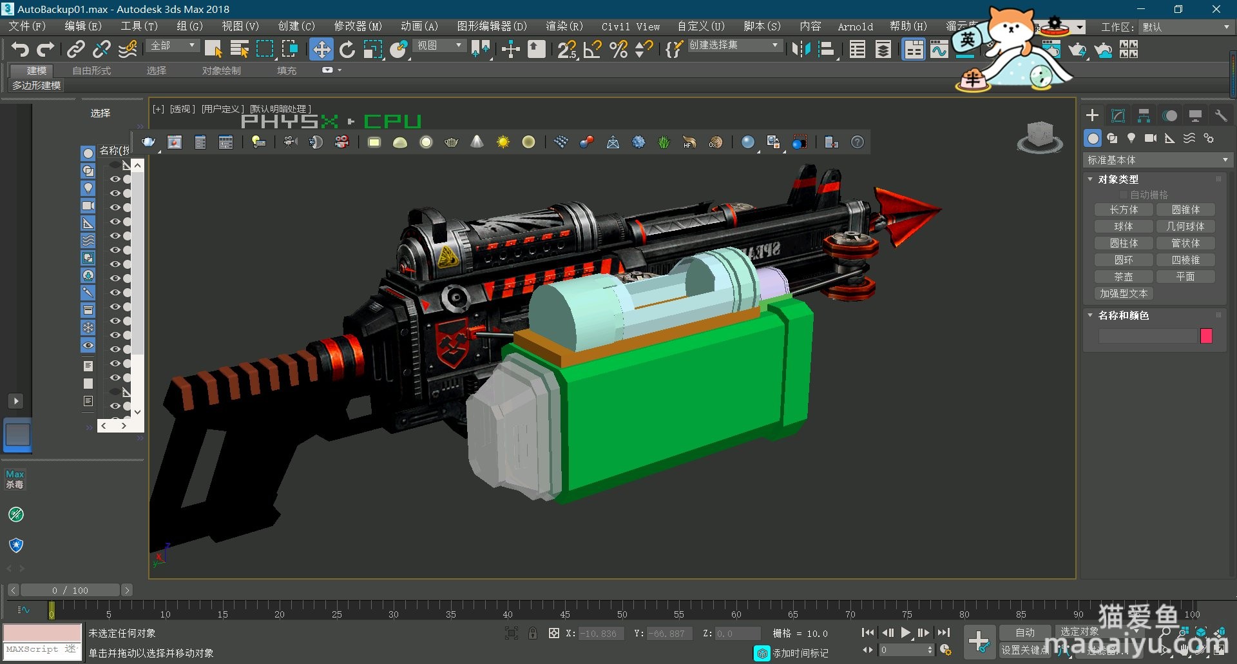
Task: Collapse the 对象类型 rollout
Action: pyautogui.click(x=1118, y=179)
